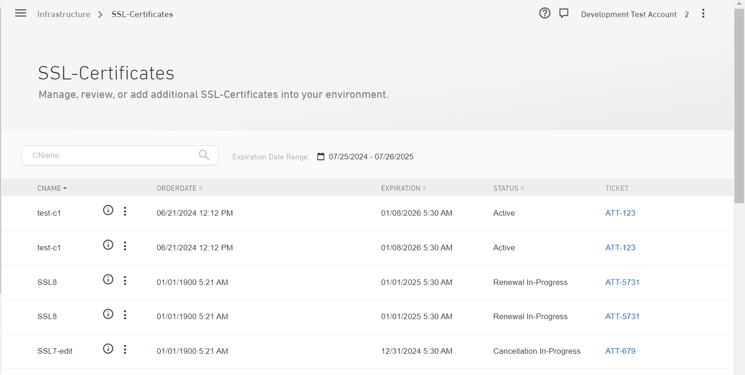Click the help question mark icon
The image size is (745, 375).
(x=545, y=13)
